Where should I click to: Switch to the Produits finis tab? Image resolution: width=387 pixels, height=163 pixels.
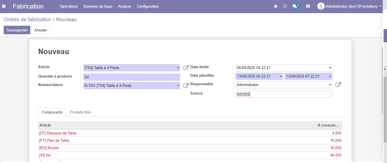(80, 112)
